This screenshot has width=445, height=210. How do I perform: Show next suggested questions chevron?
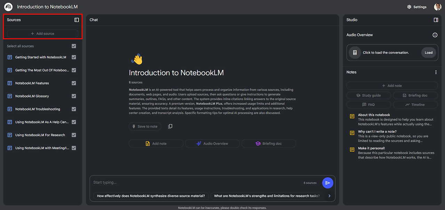(329, 196)
